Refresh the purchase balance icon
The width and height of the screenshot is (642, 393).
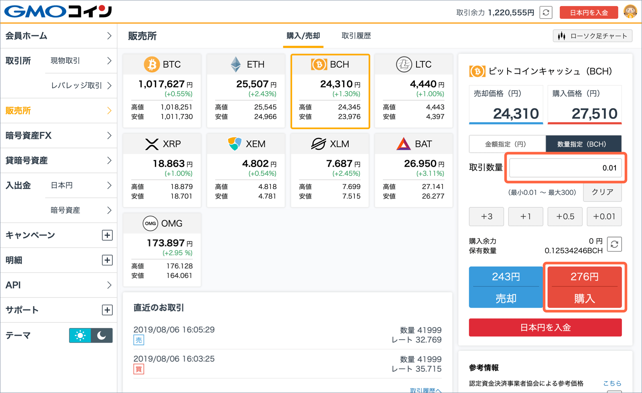click(x=614, y=244)
